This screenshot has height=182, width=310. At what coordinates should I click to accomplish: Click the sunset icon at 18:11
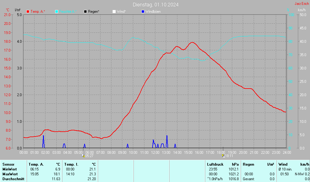coord(223,156)
